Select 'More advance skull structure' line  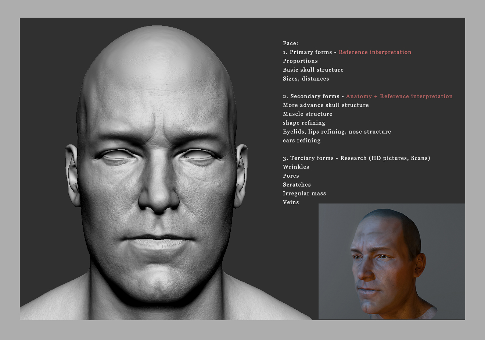(x=326, y=105)
